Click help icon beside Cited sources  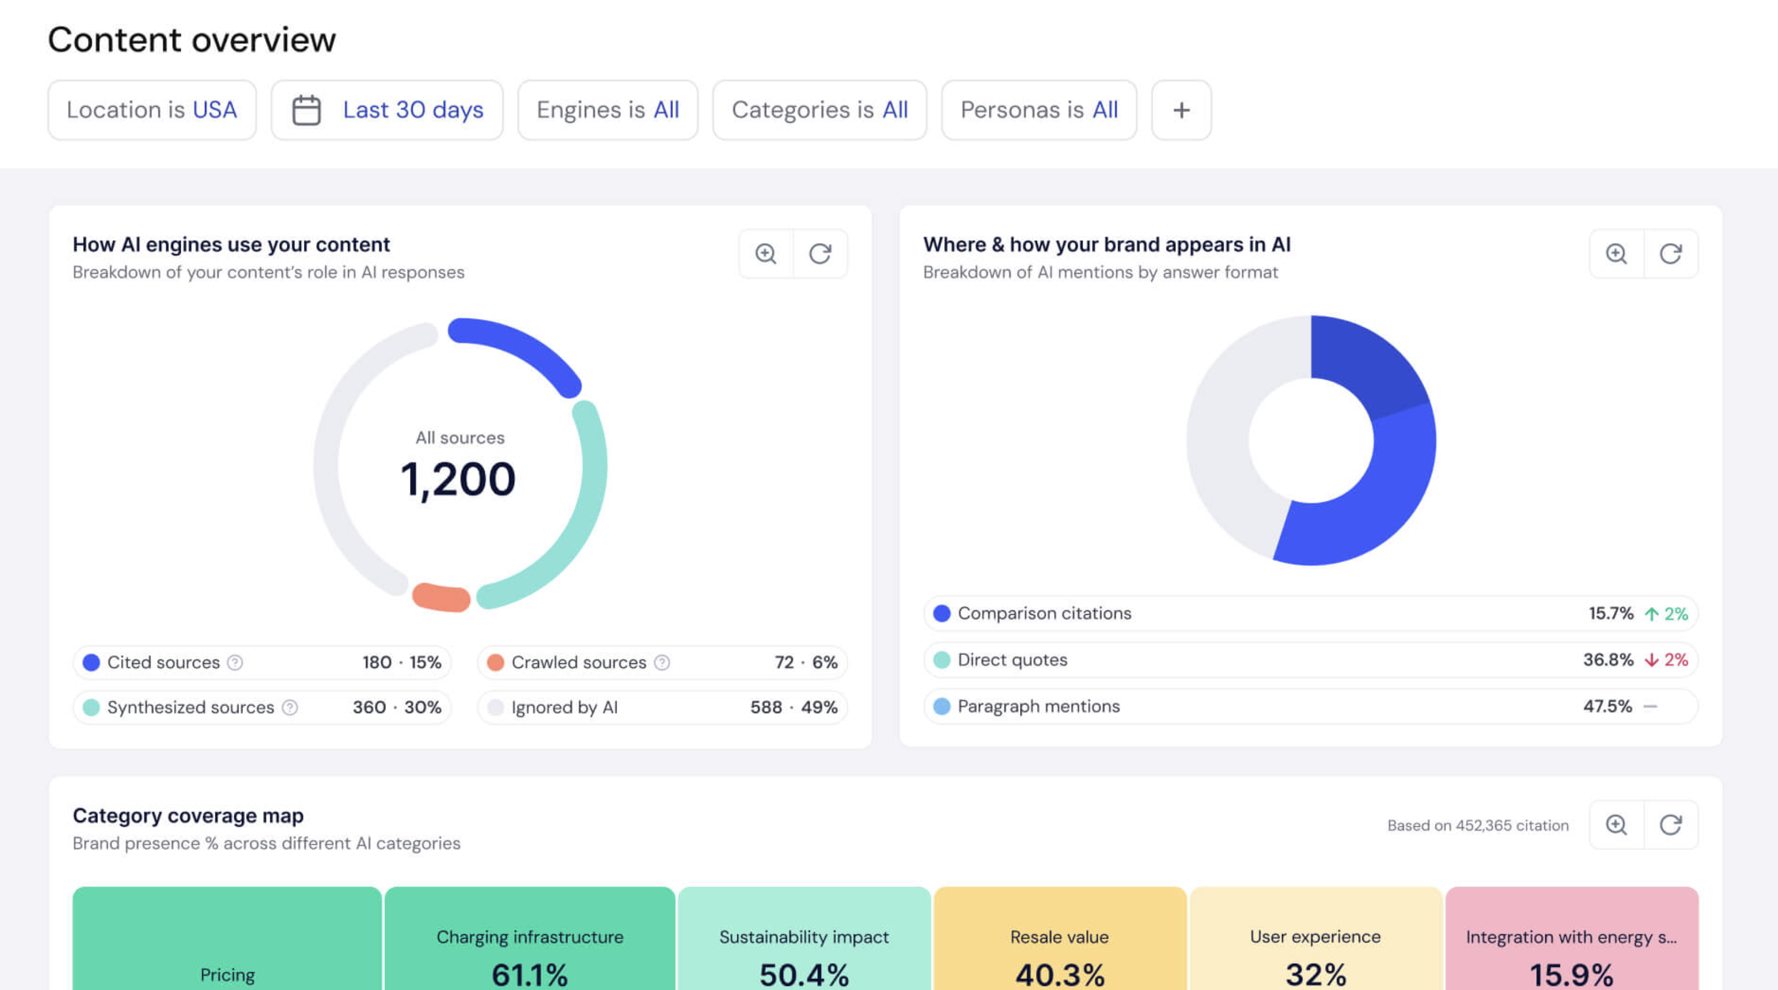pyautogui.click(x=235, y=663)
